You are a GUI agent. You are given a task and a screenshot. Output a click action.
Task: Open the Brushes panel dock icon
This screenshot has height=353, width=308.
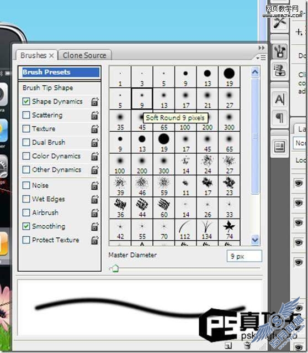[280, 51]
